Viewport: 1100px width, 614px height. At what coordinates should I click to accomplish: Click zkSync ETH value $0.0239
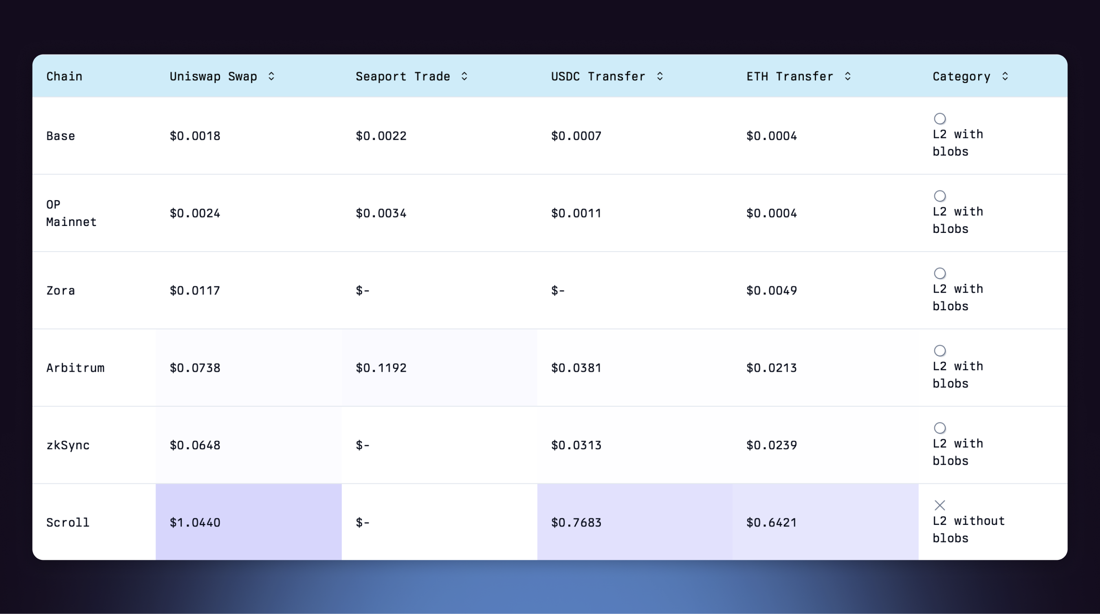coord(771,445)
